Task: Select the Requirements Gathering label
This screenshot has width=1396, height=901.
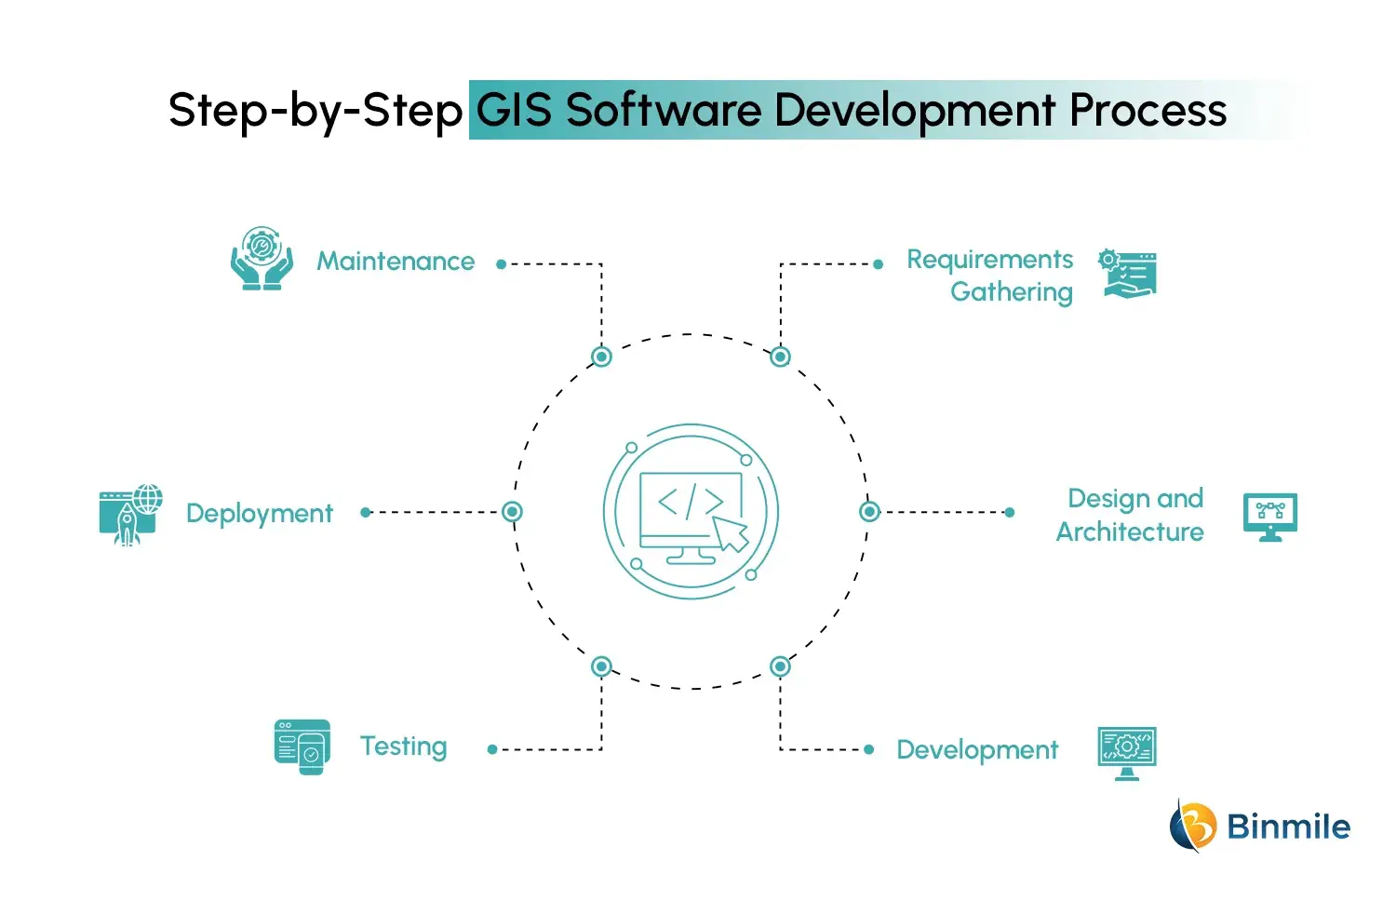Action: (x=990, y=276)
